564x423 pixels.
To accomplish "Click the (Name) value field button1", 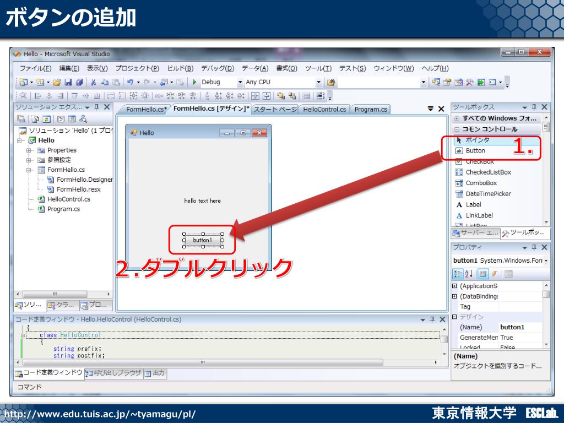I will 520,327.
